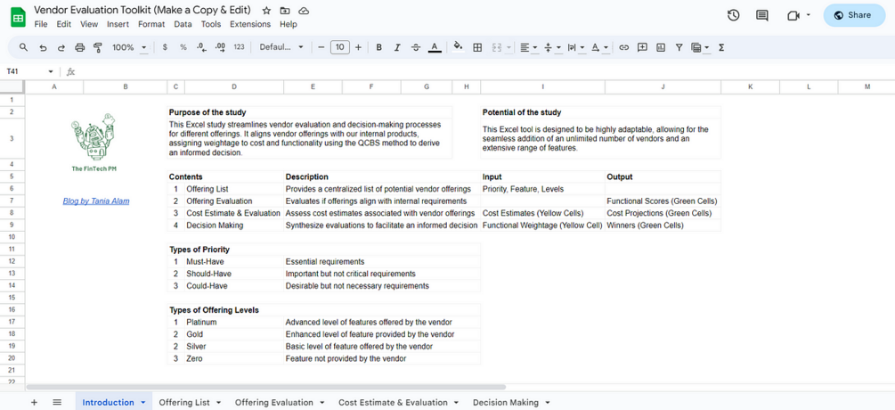Format as percent
This screenshot has height=410, width=895.
point(183,47)
